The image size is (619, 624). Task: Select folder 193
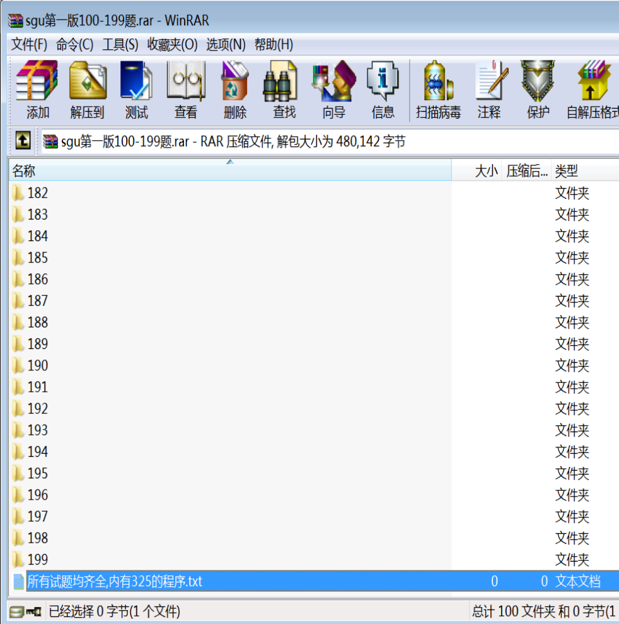tap(38, 430)
